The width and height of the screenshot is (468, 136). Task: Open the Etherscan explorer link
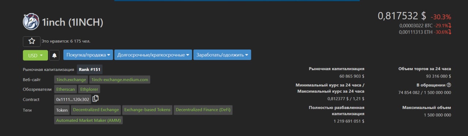click(x=65, y=89)
